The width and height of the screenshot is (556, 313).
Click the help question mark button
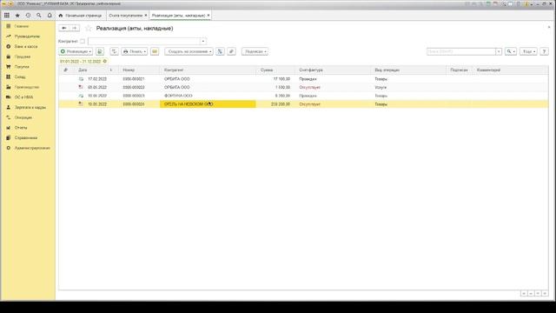click(x=545, y=51)
